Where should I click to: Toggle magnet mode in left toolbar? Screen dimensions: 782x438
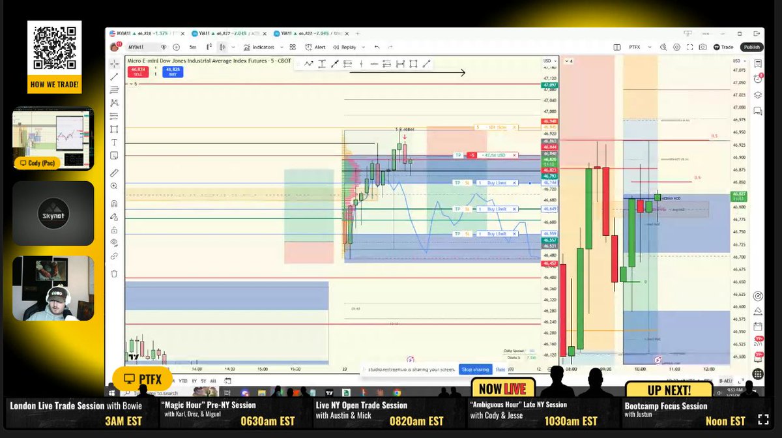[114, 203]
